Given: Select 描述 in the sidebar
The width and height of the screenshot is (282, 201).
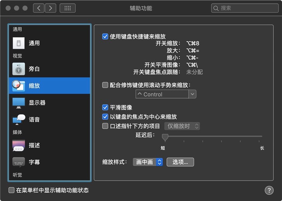Looking at the screenshot, I should click(50, 146).
